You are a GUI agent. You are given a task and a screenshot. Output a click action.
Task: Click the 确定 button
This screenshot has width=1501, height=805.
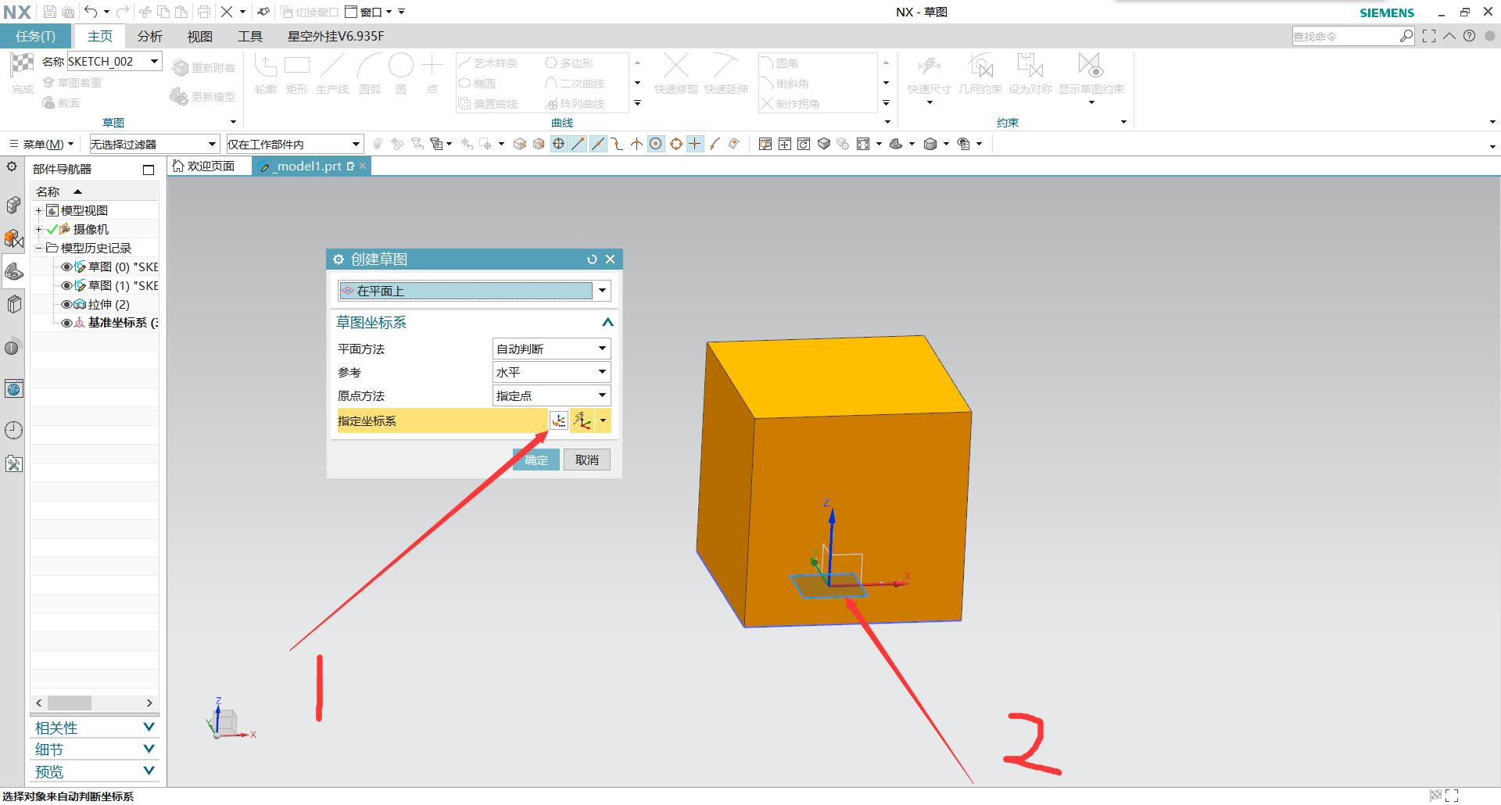pos(536,460)
